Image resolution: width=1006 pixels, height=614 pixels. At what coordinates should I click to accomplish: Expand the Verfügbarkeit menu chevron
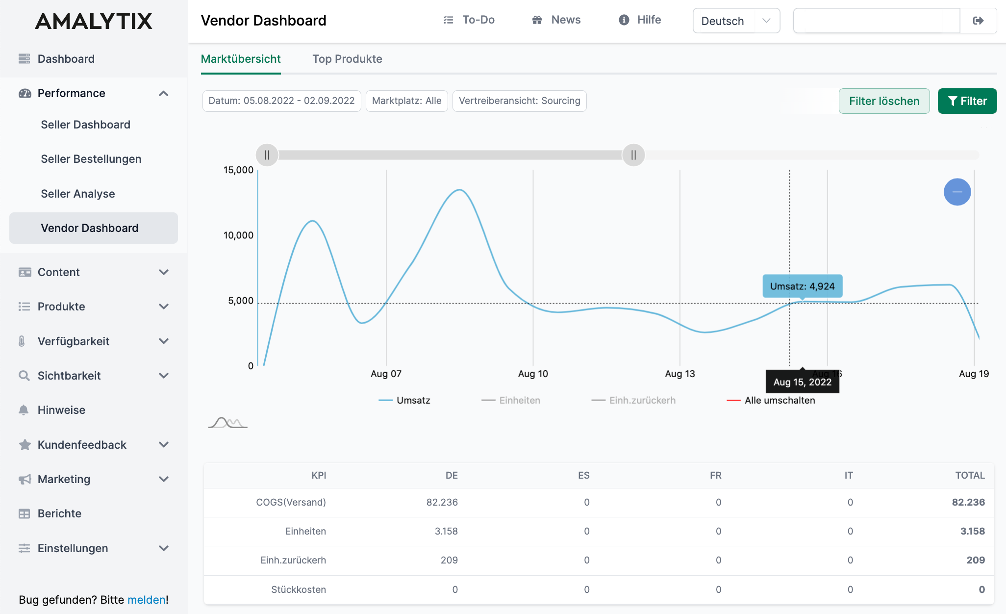coord(164,341)
